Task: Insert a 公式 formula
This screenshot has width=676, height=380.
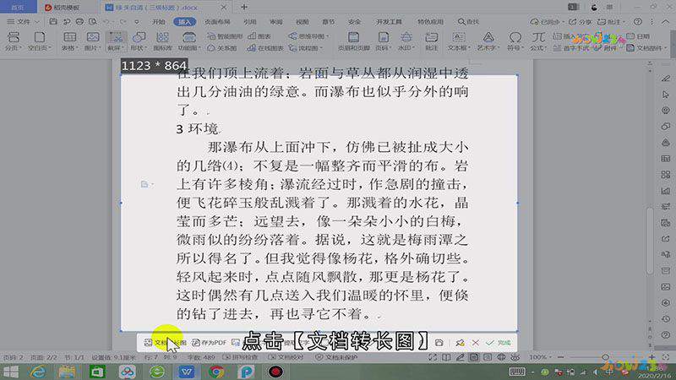Action: tap(538, 41)
